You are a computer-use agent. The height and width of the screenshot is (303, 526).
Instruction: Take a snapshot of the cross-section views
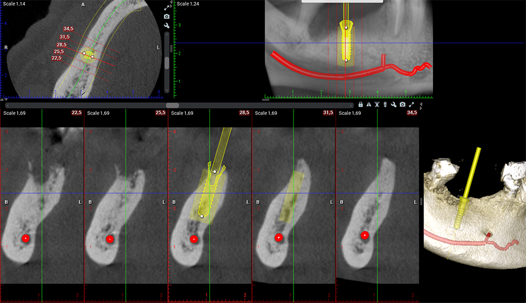[x=402, y=105]
